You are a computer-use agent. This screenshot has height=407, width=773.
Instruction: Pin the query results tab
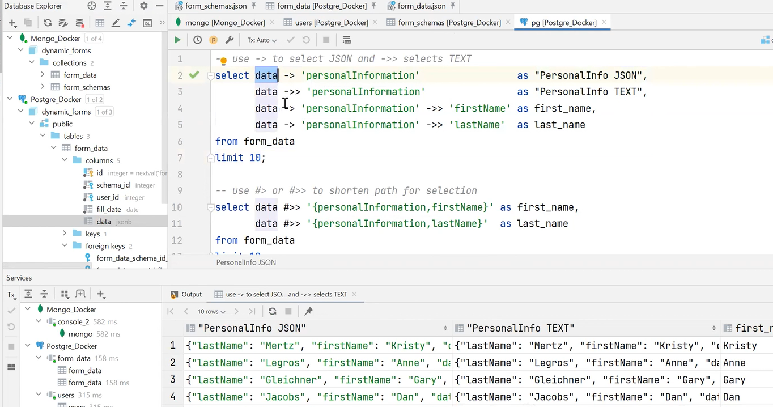tap(308, 311)
